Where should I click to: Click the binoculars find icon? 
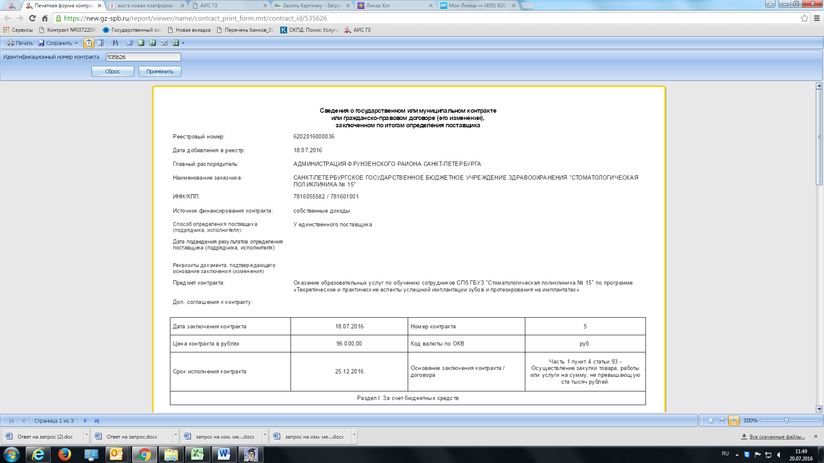[115, 43]
